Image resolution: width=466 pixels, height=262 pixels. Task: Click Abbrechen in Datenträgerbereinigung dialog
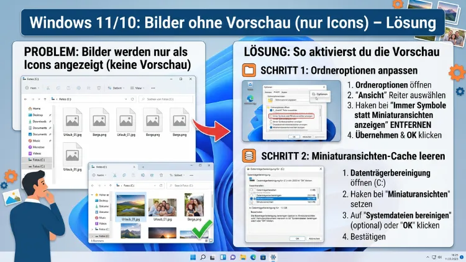(314, 238)
